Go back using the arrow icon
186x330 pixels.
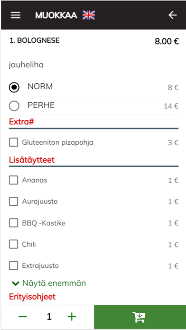[x=173, y=15]
